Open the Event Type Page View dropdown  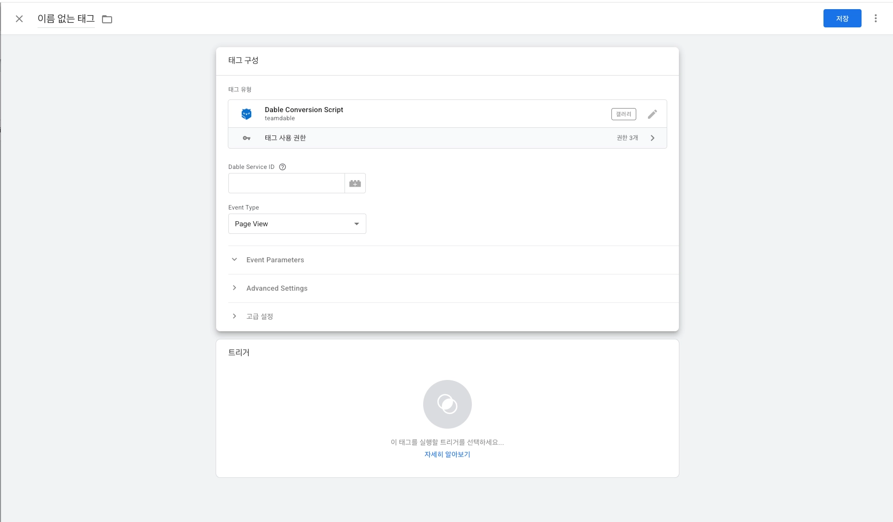[297, 224]
